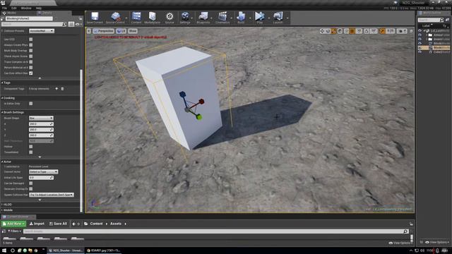The image size is (452, 254).
Task: Switch to the Content Browser tab
Action: click(x=18, y=217)
